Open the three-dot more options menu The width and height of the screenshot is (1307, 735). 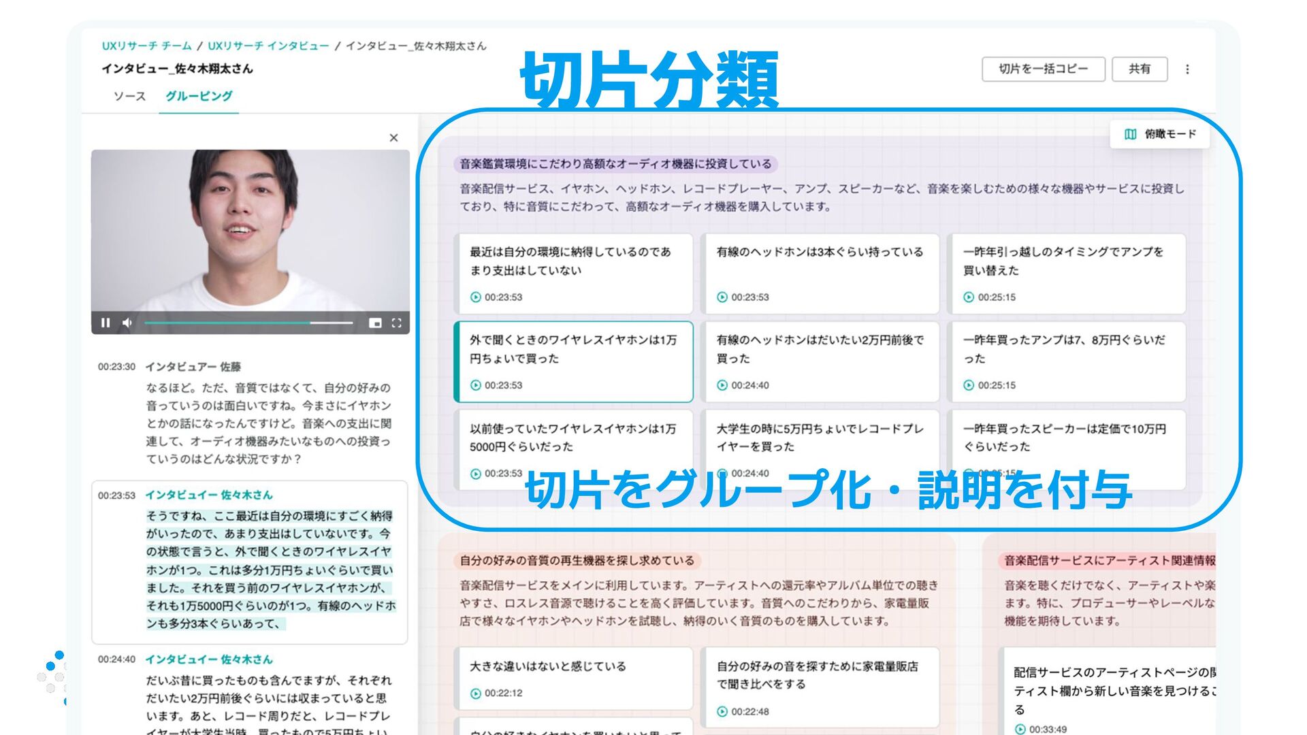[x=1187, y=69]
